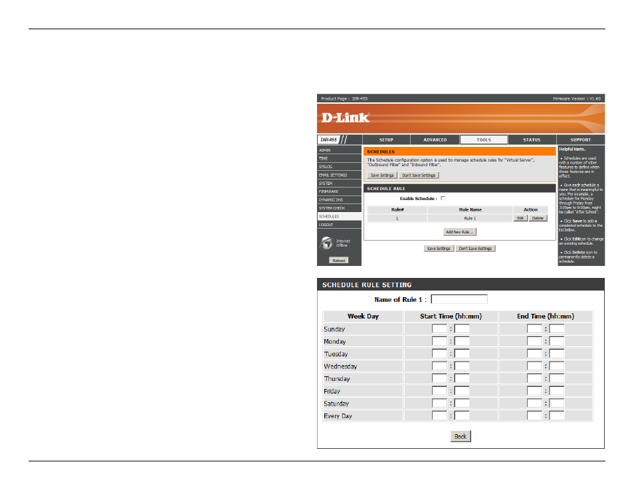Open SYSTEM CHECK in the sidebar
Viewport: 634px width, 490px height.
tap(339, 208)
